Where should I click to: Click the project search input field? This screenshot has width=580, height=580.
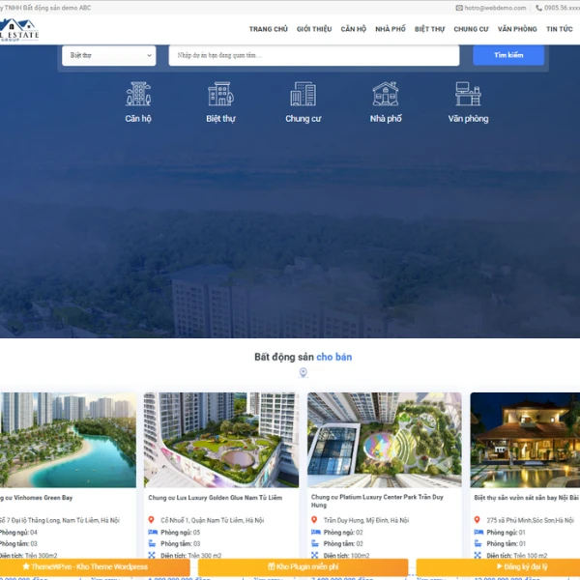(313, 55)
